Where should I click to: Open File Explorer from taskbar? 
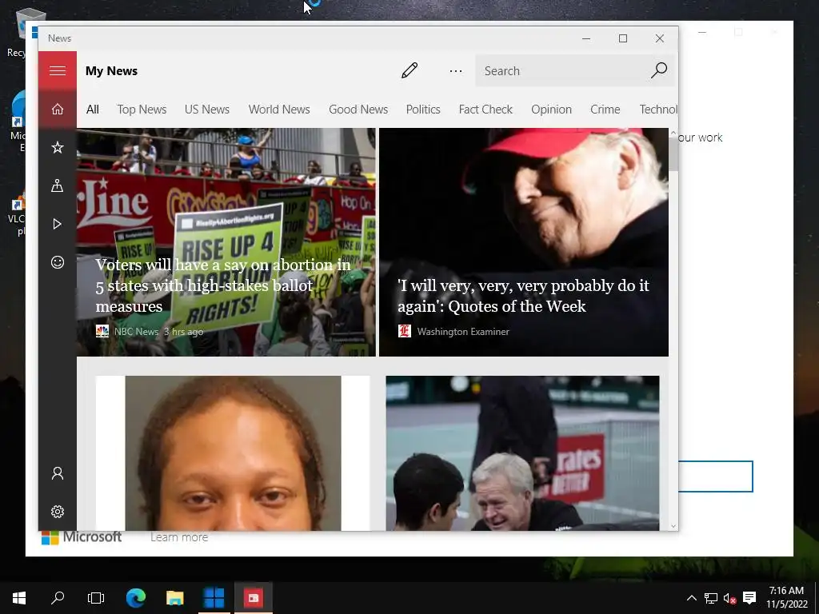(175, 598)
